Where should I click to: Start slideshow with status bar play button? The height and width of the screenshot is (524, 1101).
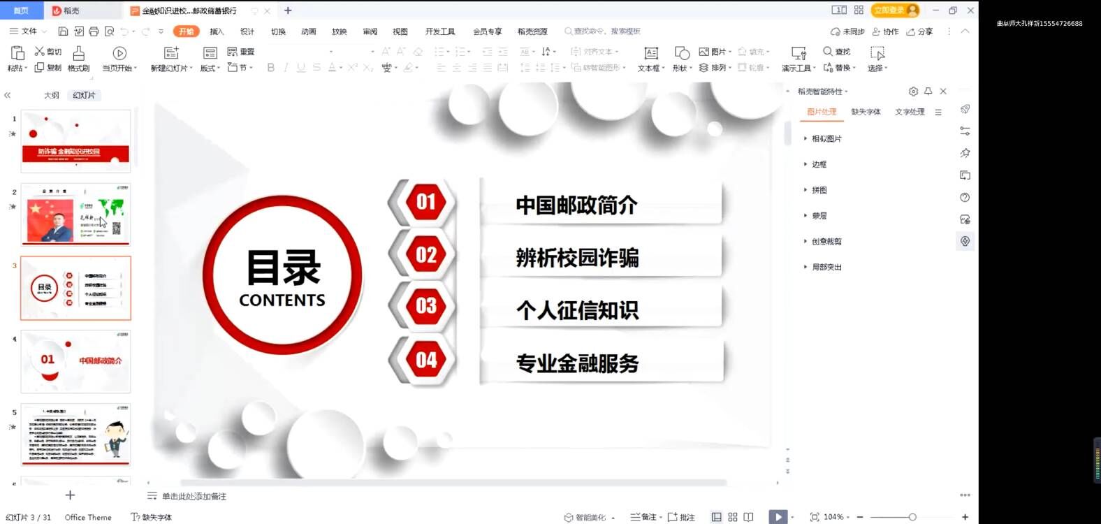pyautogui.click(x=777, y=517)
